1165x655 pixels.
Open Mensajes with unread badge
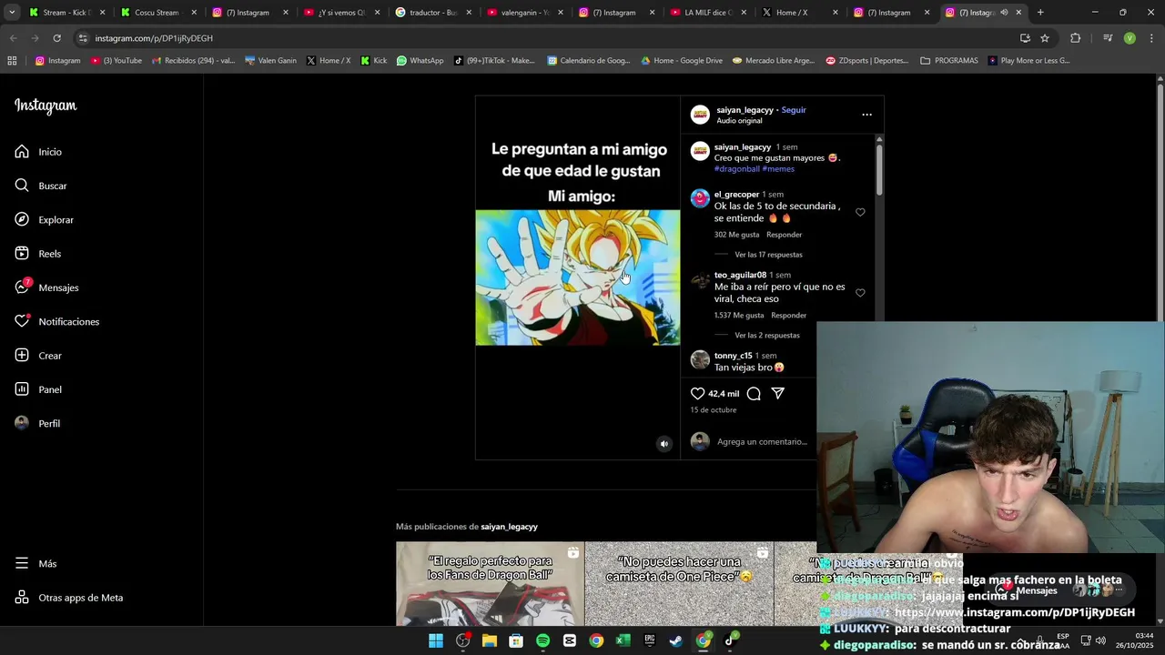46,287
